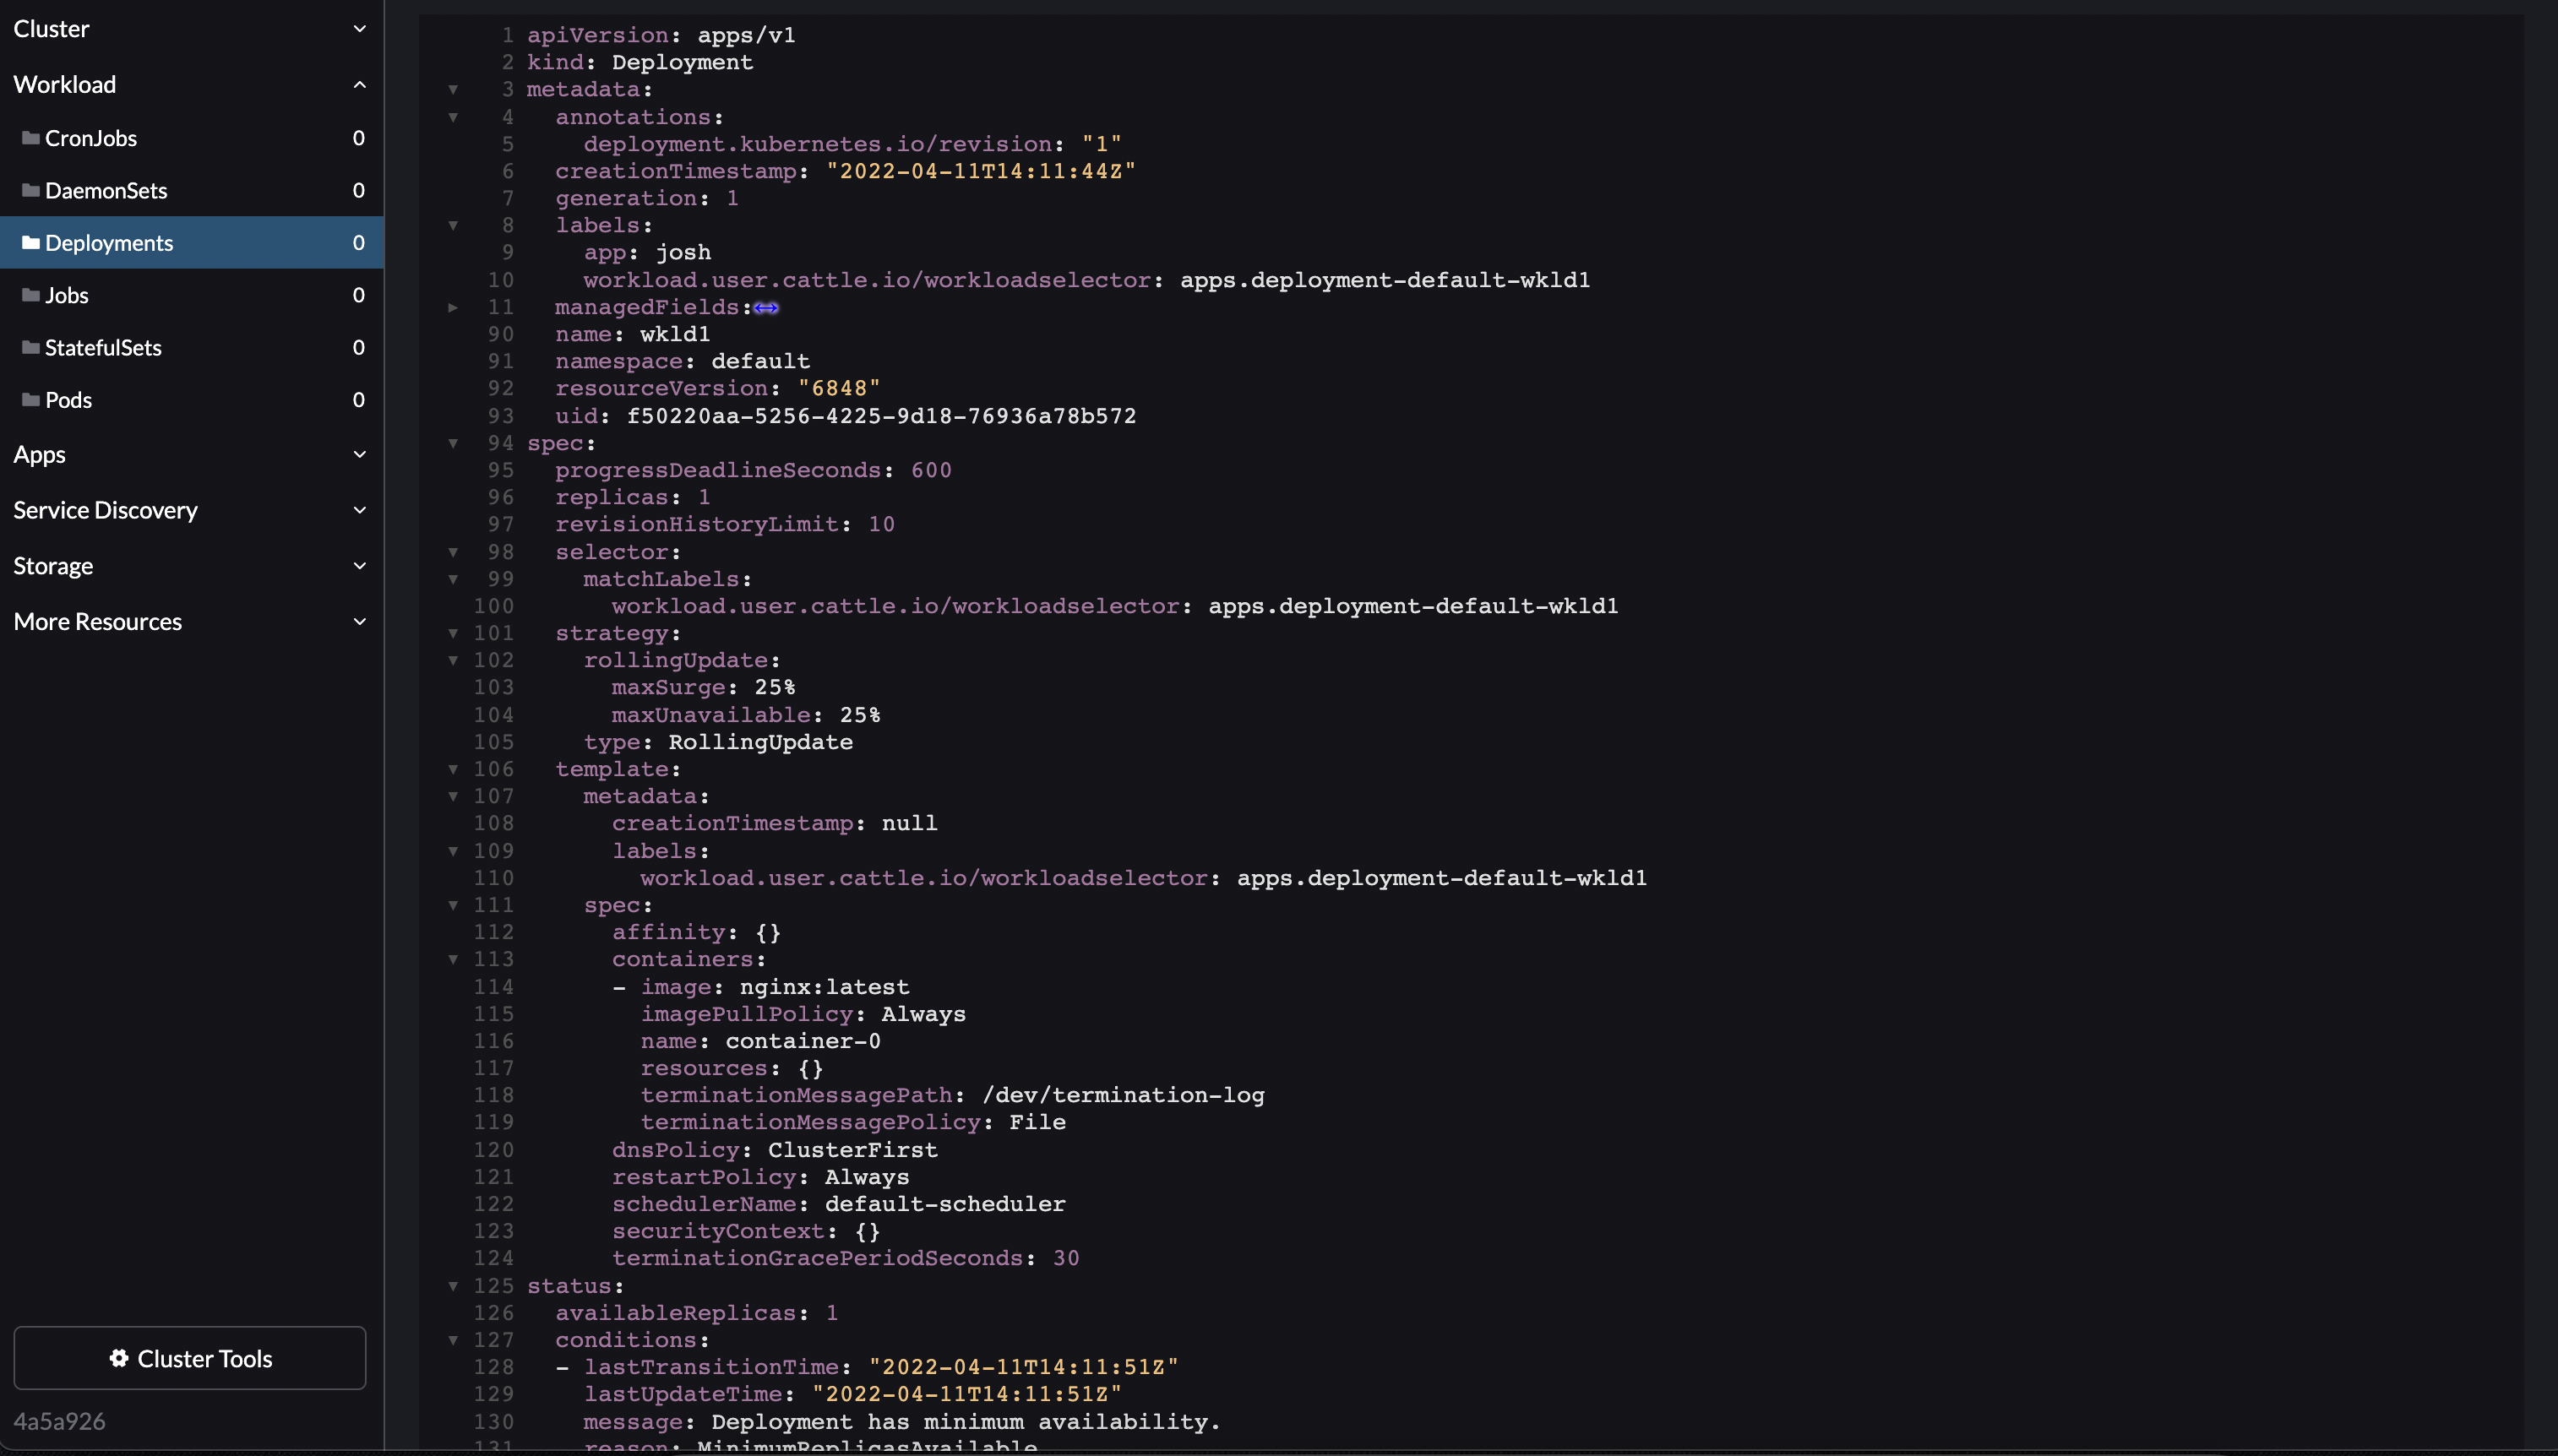Collapse the metadata block fold triangle

[x=455, y=90]
